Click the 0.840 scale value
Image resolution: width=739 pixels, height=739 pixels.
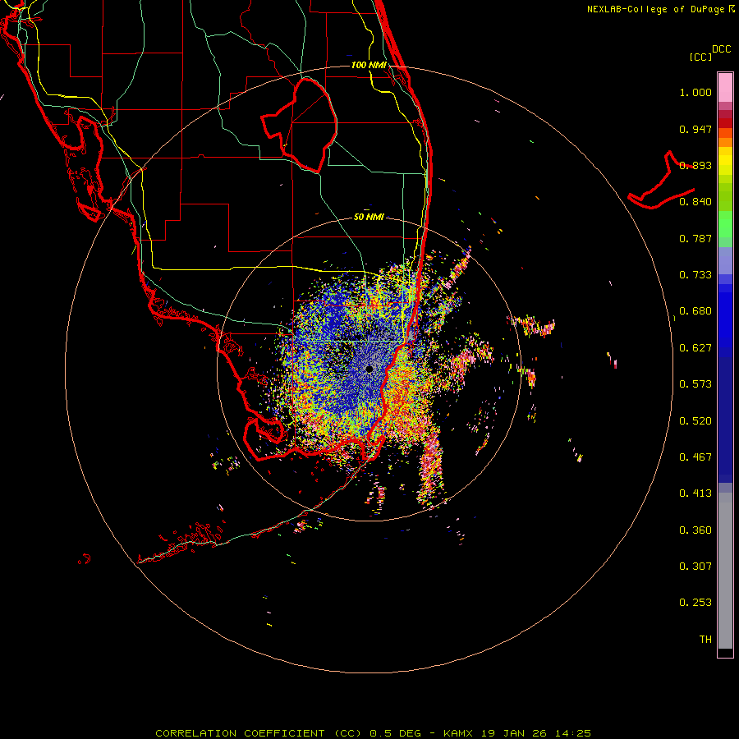pyautogui.click(x=695, y=202)
